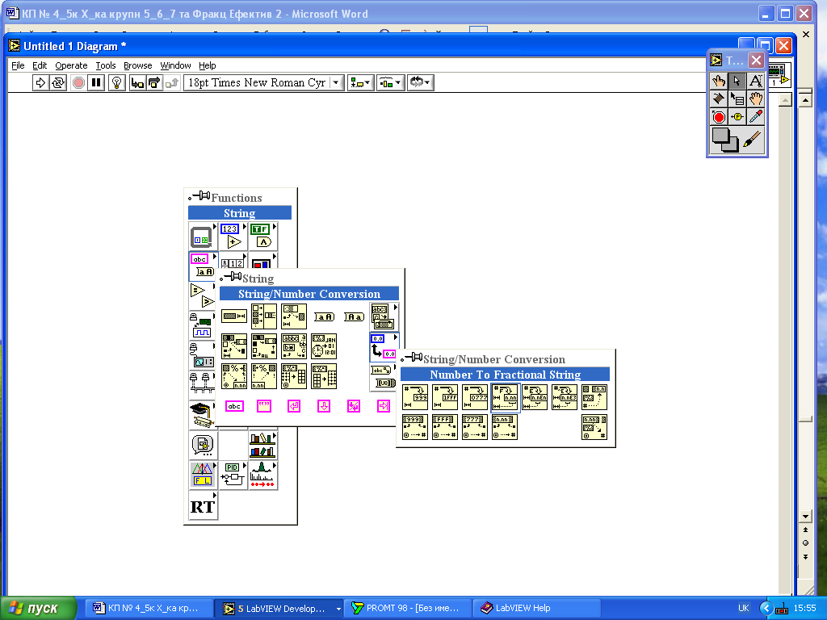Open the User Libraries bookshelf subpalette

[x=262, y=445]
